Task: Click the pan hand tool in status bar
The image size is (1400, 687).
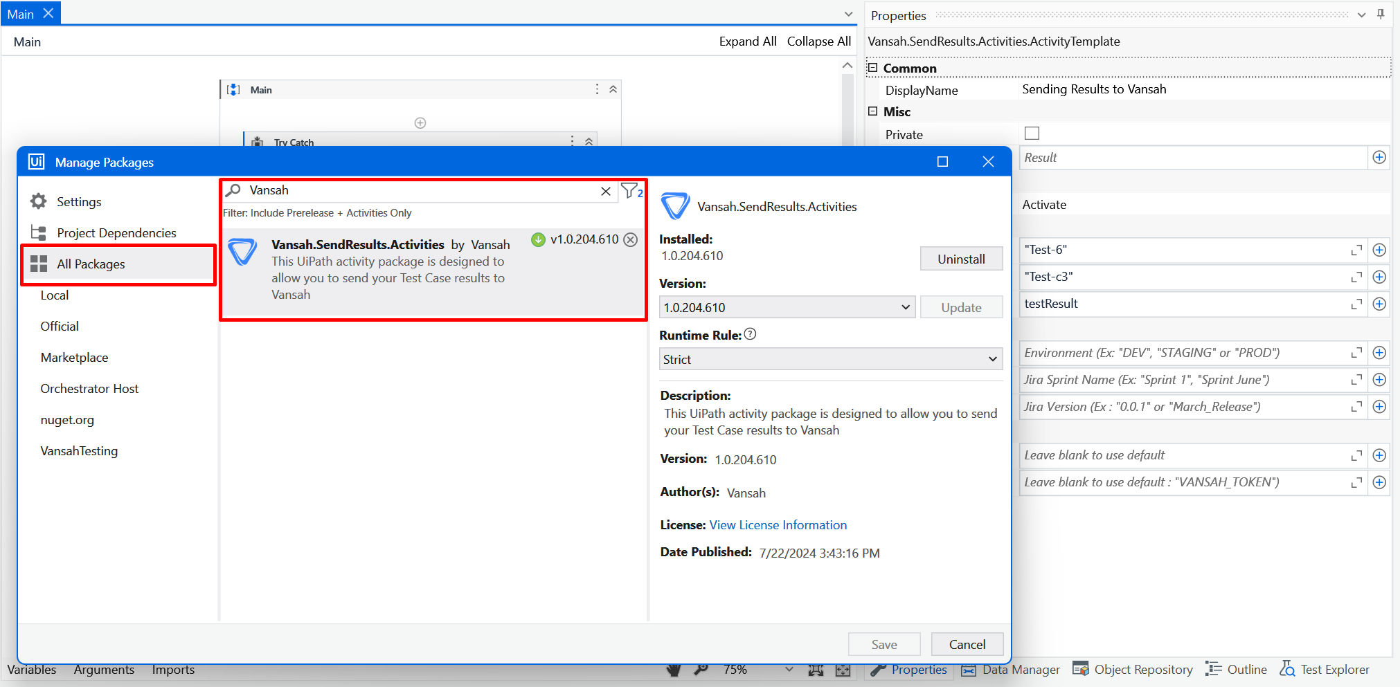Action: [674, 670]
